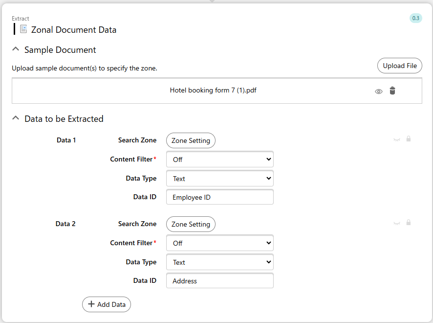Viewport: 433px width, 323px height.
Task: Click the Zonal Document Data document icon
Action: pyautogui.click(x=23, y=29)
